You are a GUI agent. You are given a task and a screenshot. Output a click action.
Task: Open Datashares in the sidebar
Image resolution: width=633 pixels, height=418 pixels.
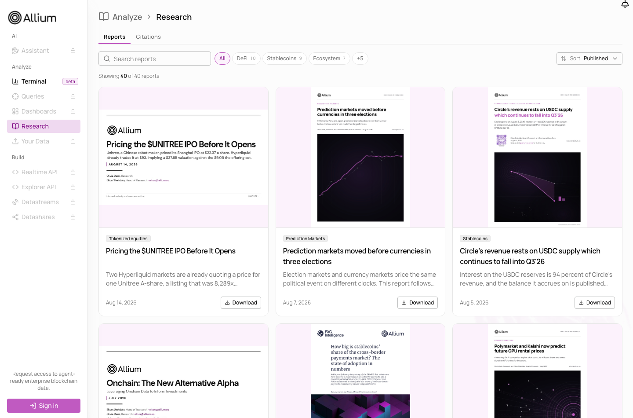[44, 217]
